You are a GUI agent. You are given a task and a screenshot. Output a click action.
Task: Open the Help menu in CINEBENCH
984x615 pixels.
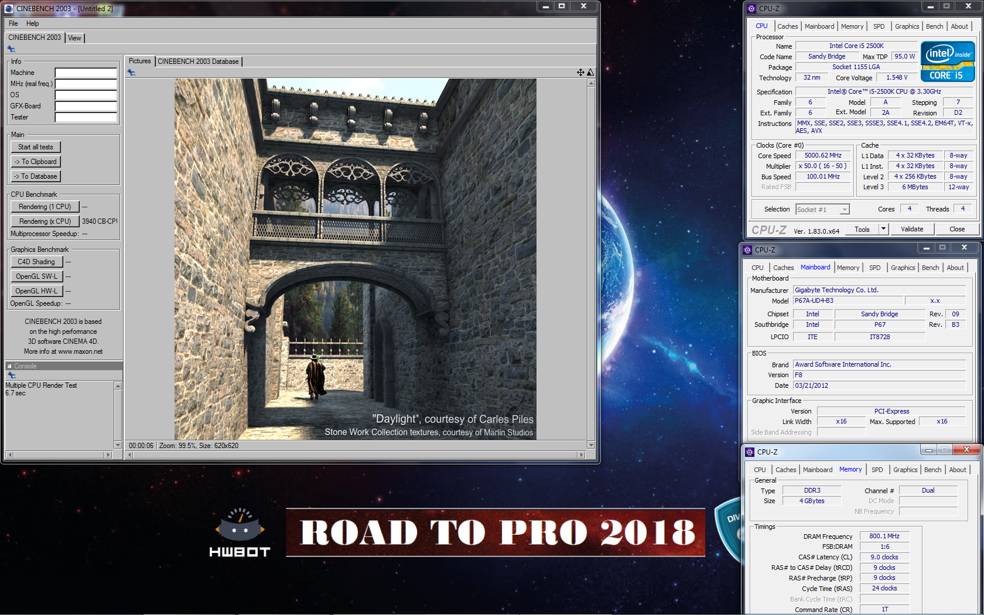coord(33,23)
